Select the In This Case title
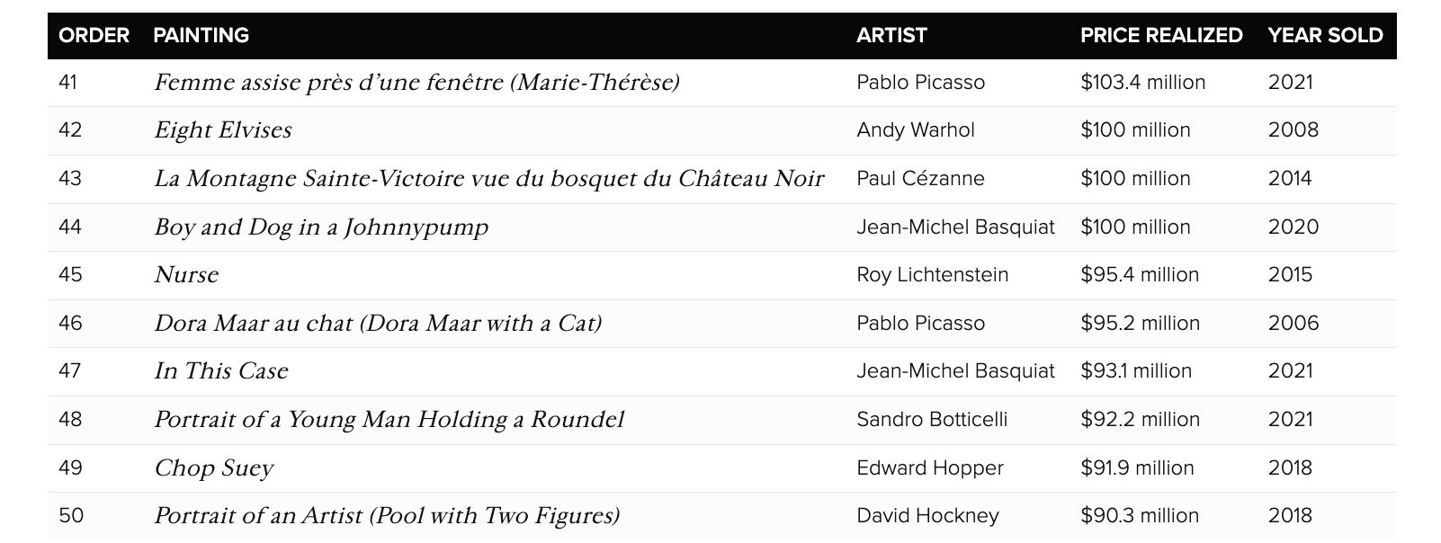This screenshot has height=543, width=1441. click(x=221, y=371)
